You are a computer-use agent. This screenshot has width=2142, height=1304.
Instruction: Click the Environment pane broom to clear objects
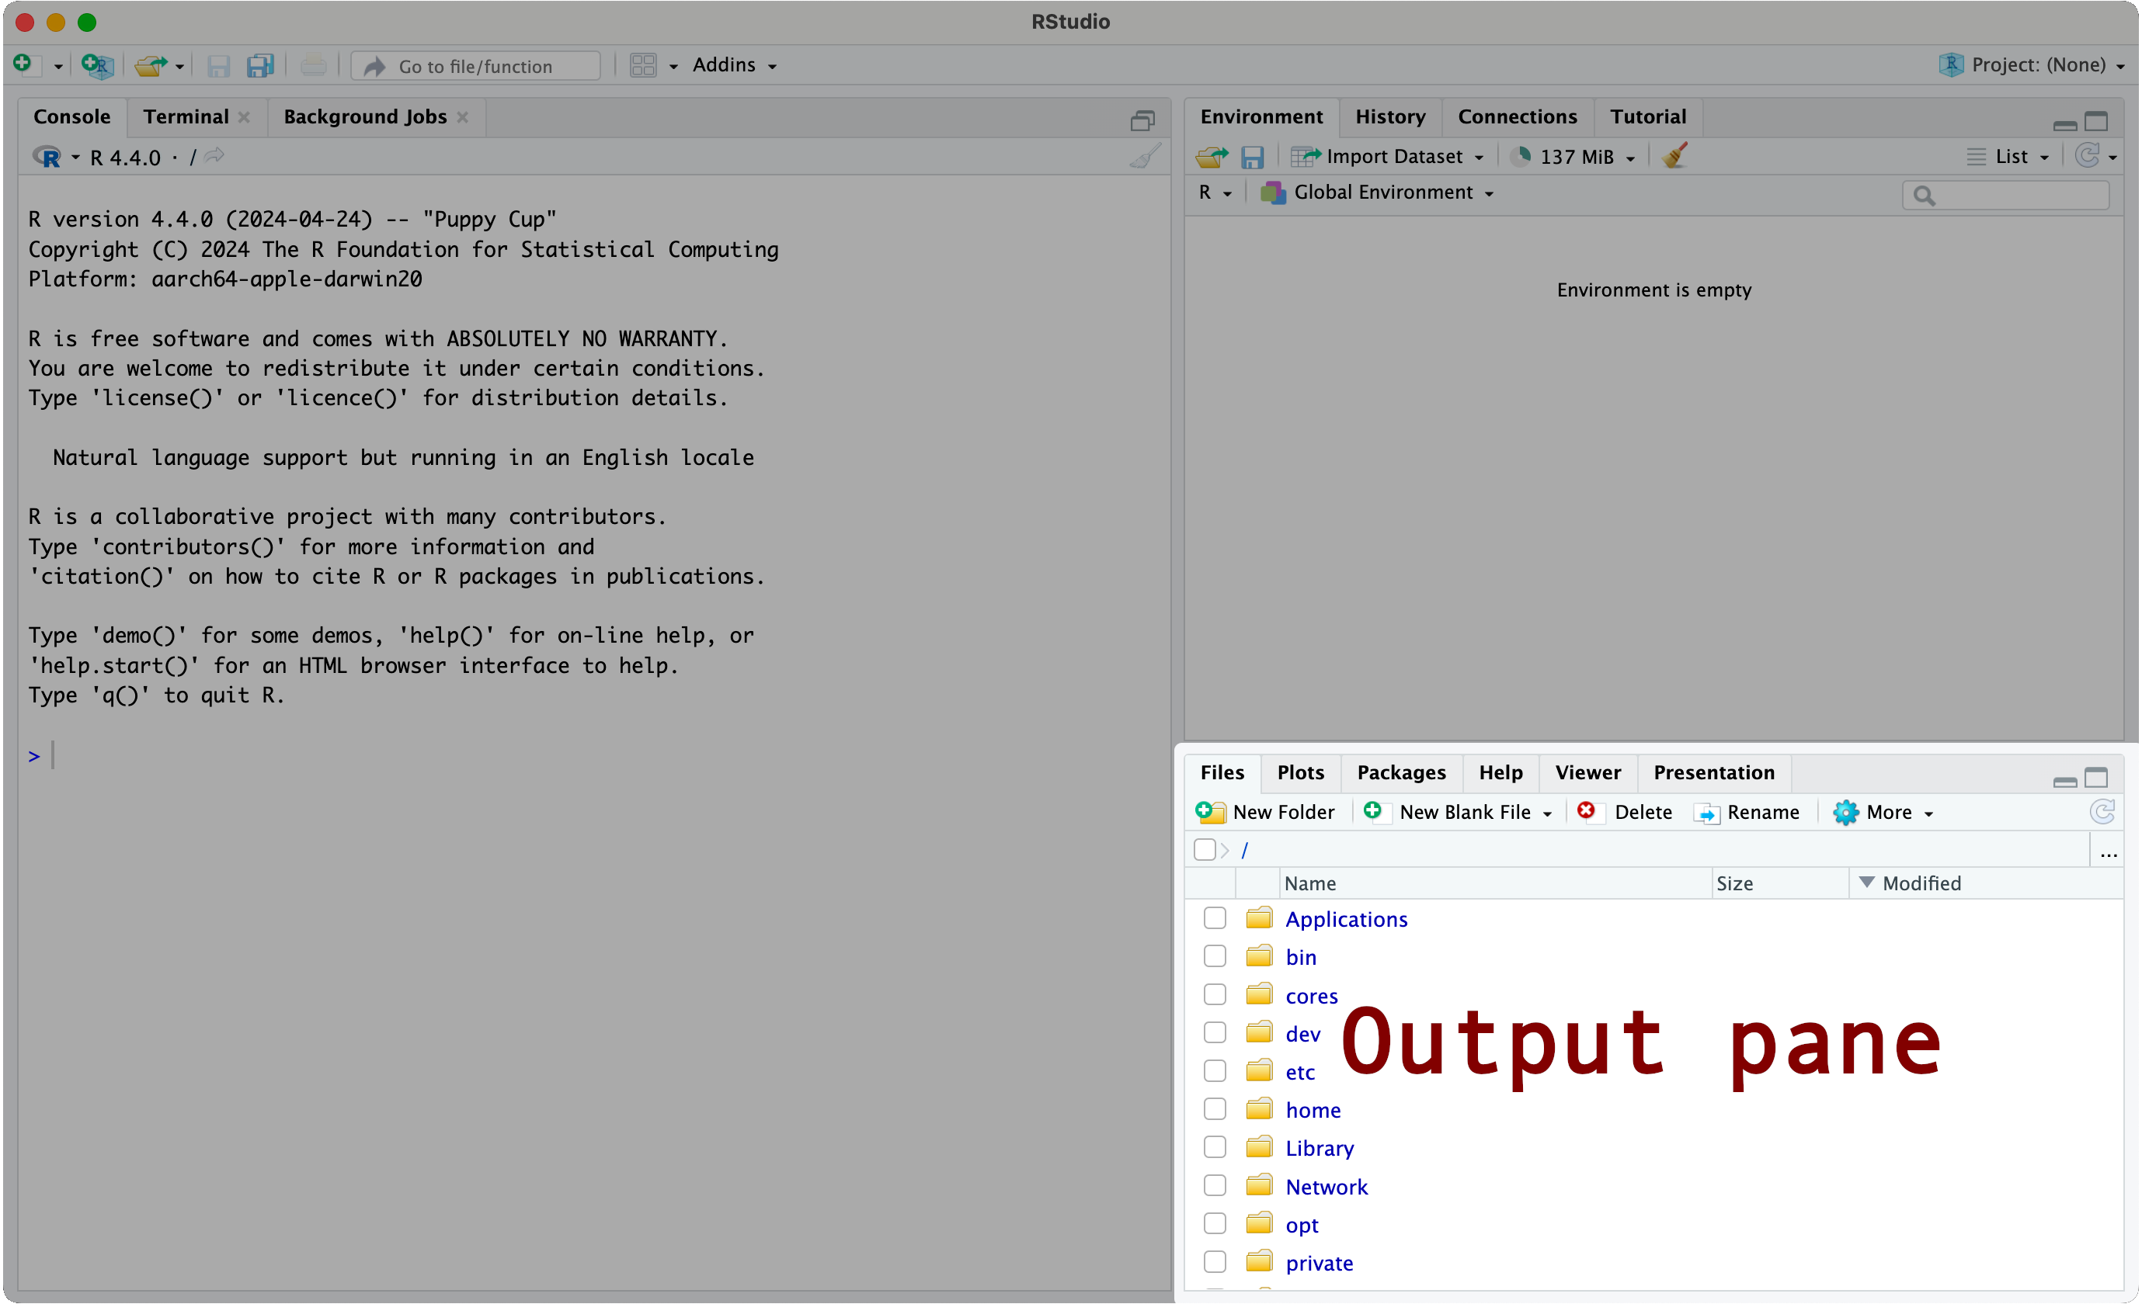coord(1674,156)
